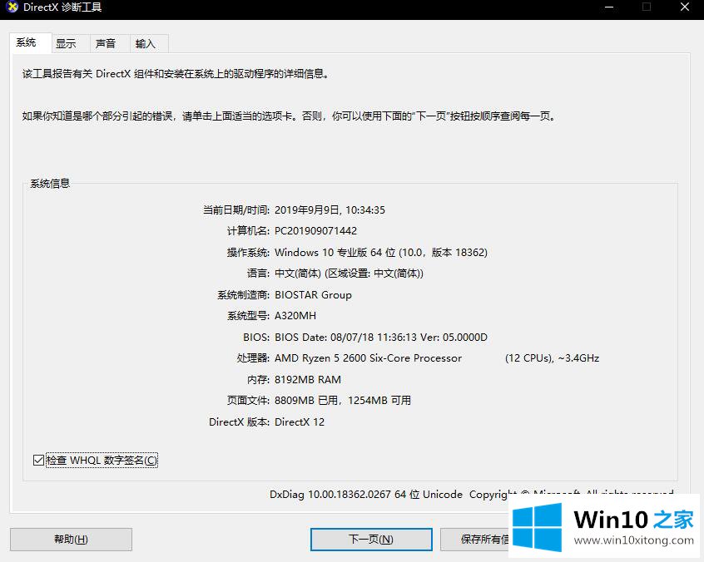Click the date value 2019年9月9日, 10:34:35
This screenshot has width=704, height=562.
point(330,210)
